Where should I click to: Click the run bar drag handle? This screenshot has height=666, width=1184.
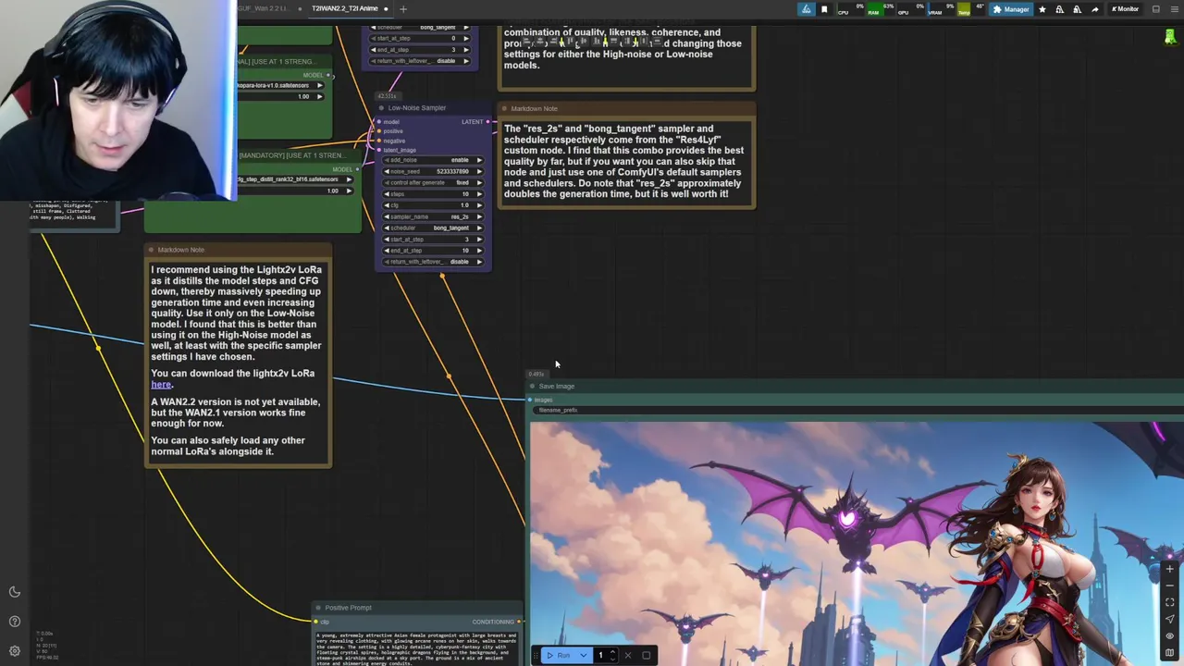pos(536,655)
